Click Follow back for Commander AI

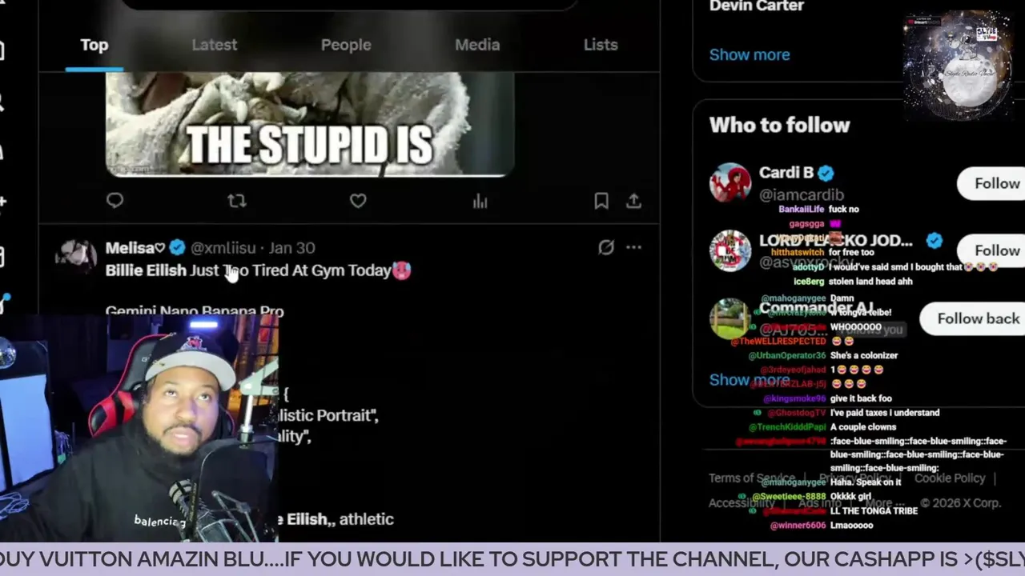(x=974, y=318)
